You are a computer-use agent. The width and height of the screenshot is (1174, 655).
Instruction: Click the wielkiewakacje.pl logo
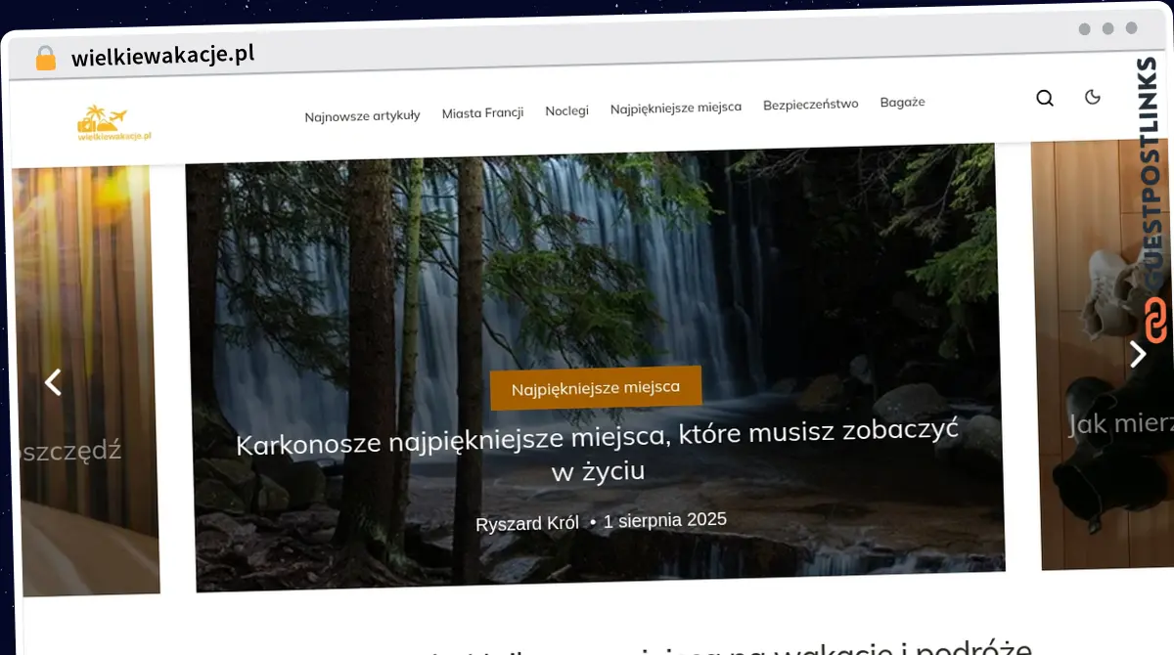point(114,124)
